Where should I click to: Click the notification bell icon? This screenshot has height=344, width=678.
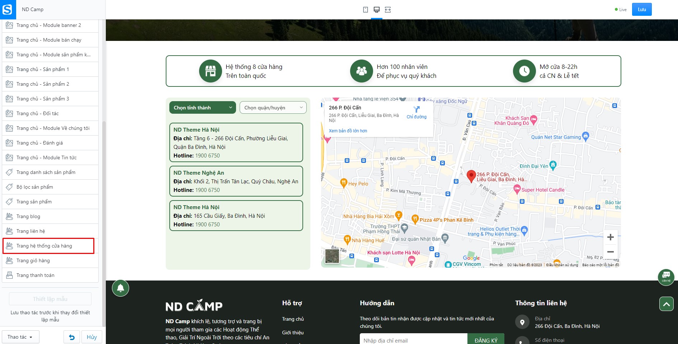[121, 288]
